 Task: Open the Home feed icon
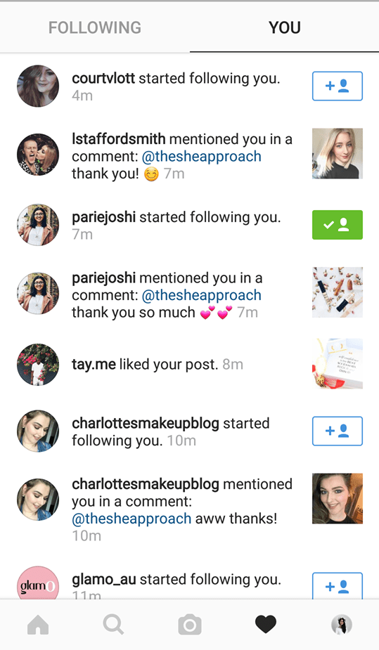38,624
